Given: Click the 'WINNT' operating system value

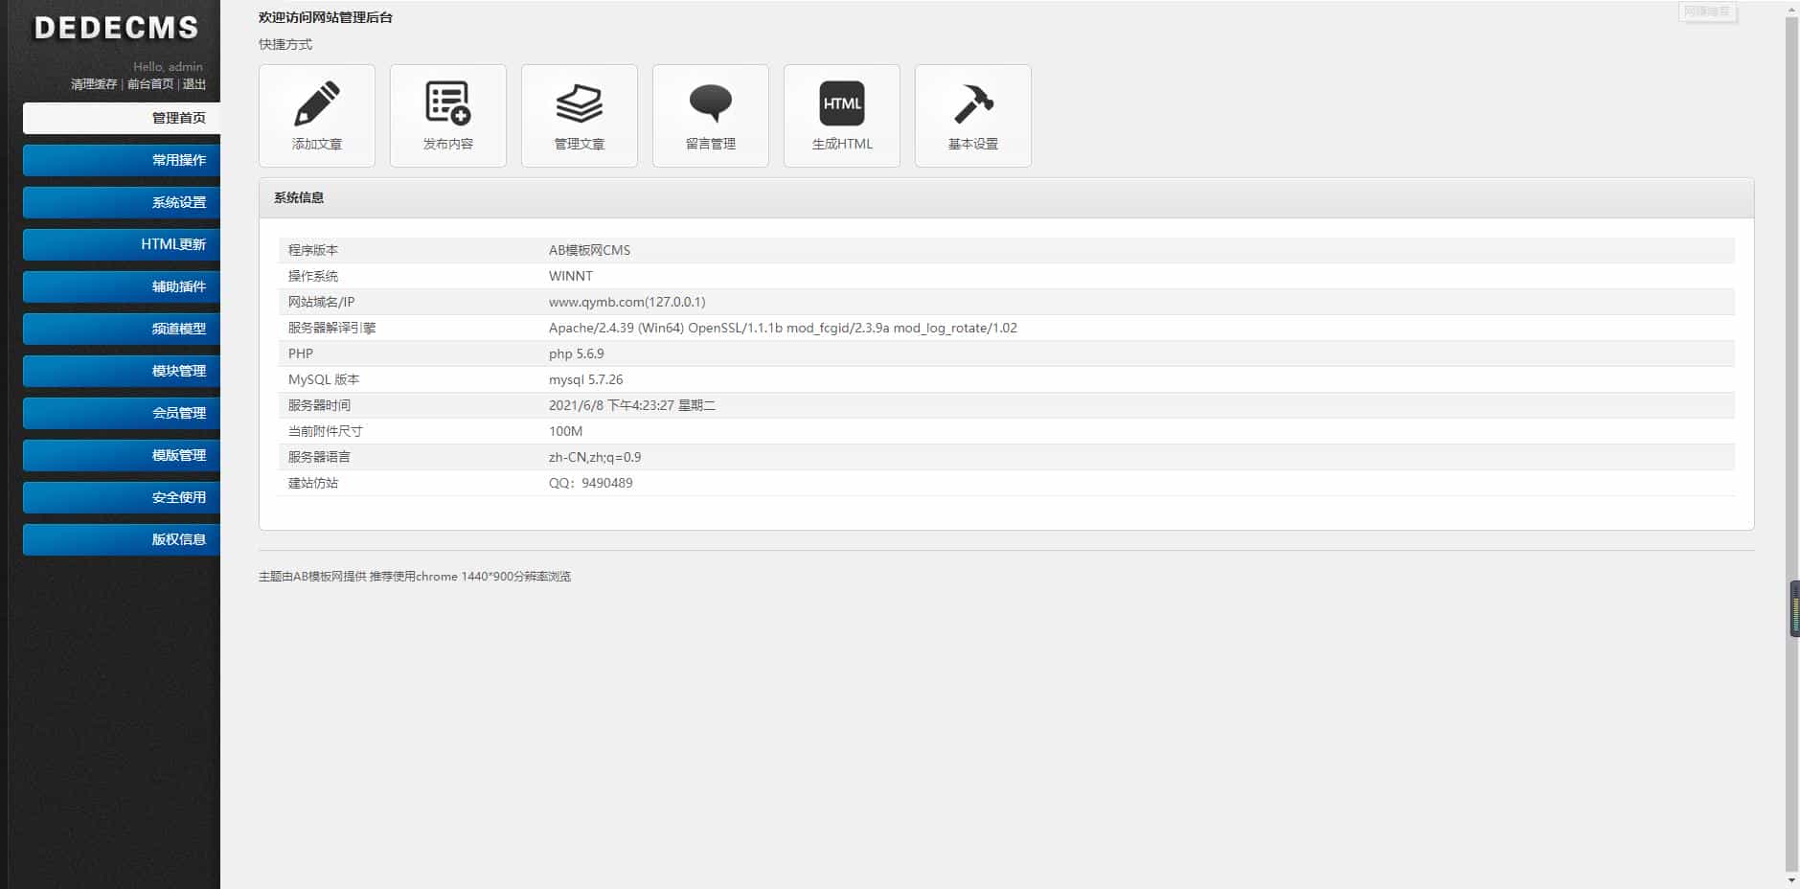Looking at the screenshot, I should (x=571, y=276).
